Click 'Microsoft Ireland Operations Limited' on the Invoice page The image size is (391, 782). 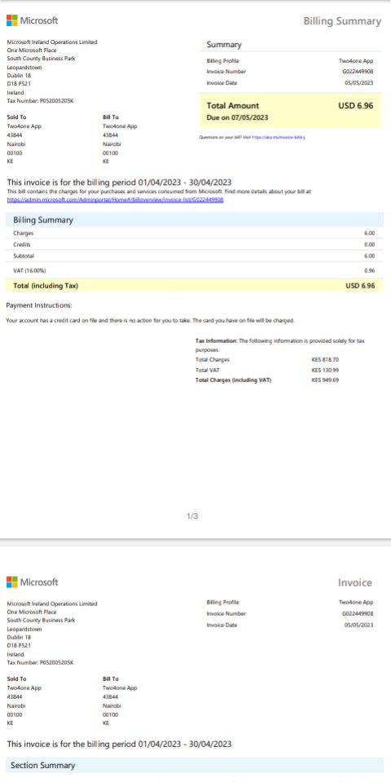(52, 604)
